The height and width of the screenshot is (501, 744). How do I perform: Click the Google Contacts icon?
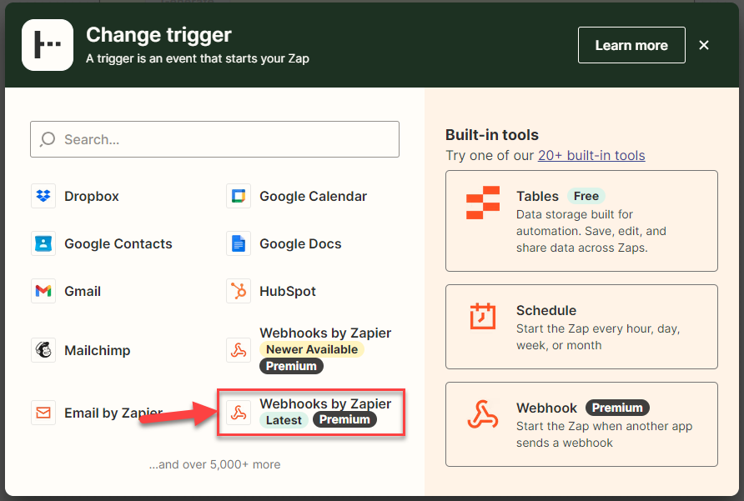43,243
